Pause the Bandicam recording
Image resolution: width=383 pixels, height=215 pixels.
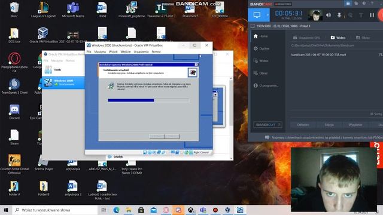(372, 15)
